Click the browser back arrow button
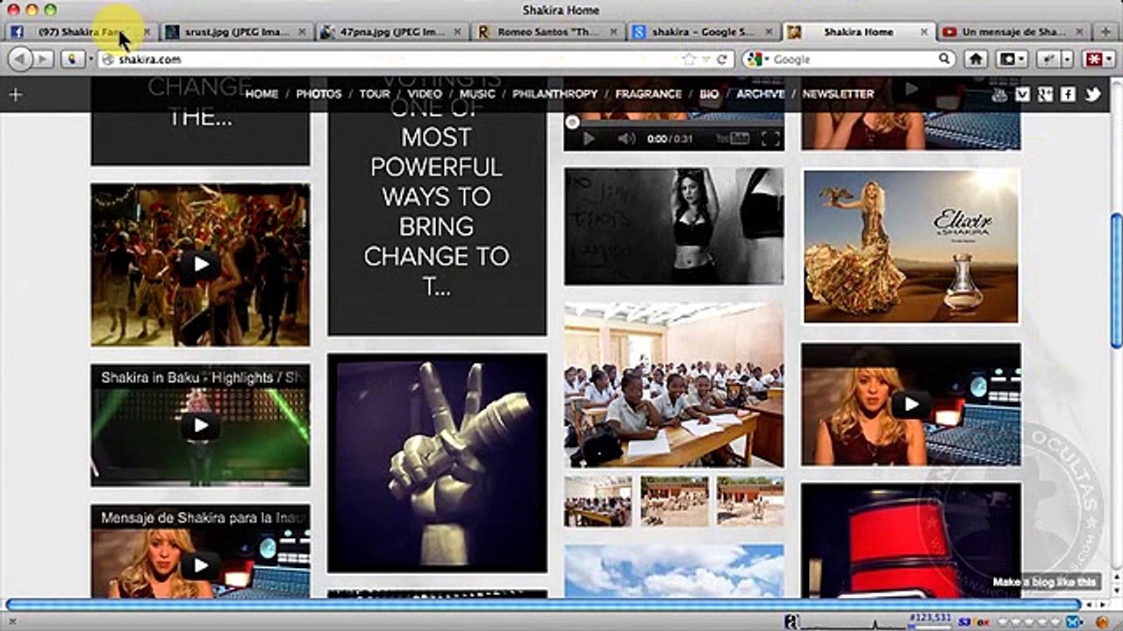Viewport: 1123px width, 631px height. point(19,59)
